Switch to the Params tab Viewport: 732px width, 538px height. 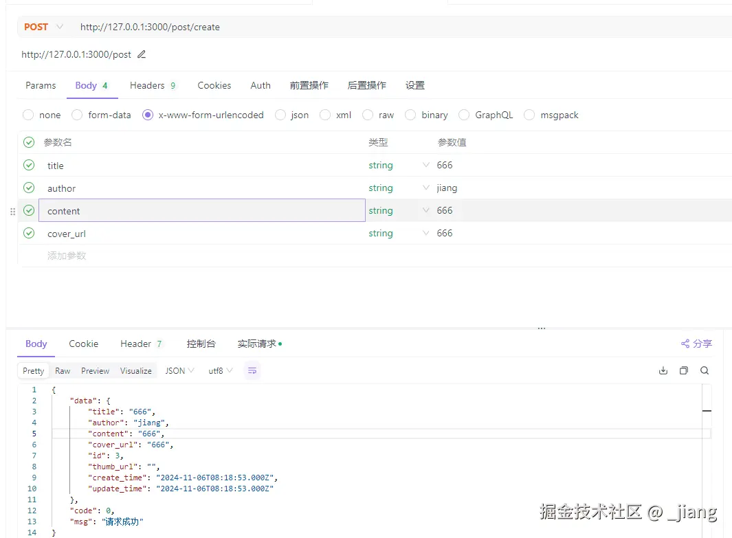point(41,85)
